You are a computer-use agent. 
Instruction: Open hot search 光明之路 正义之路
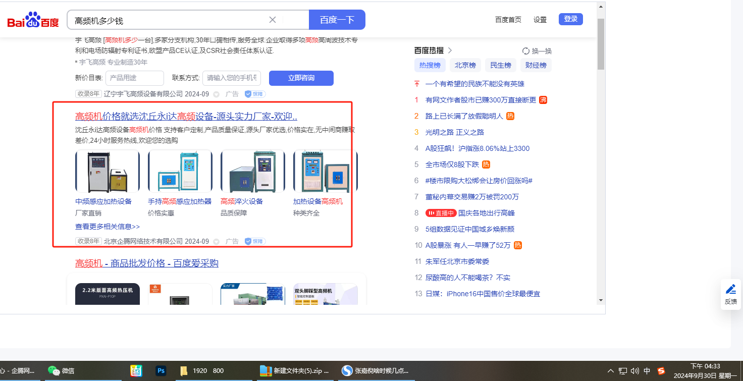pos(455,132)
